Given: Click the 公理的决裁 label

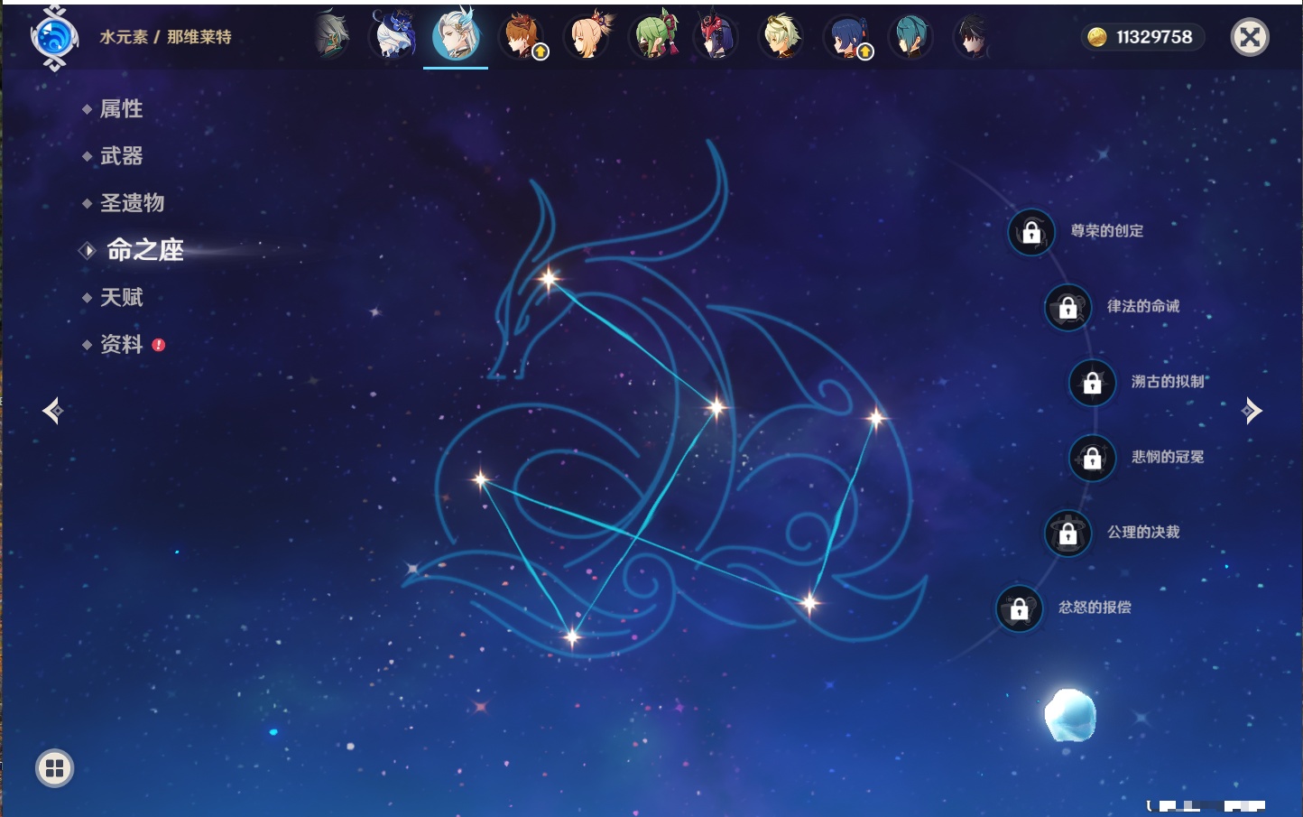Looking at the screenshot, I should point(1143,532).
